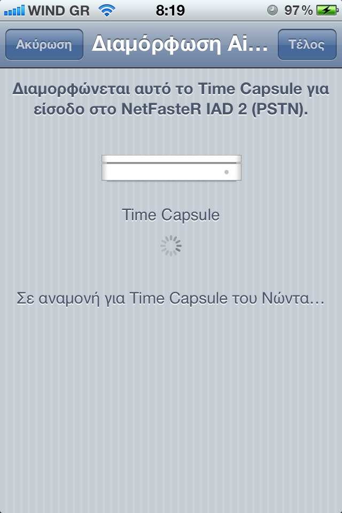Tap the Διαμόρφωση Ai… navigation title
Image resolution: width=342 pixels, height=513 pixels.
point(180,44)
